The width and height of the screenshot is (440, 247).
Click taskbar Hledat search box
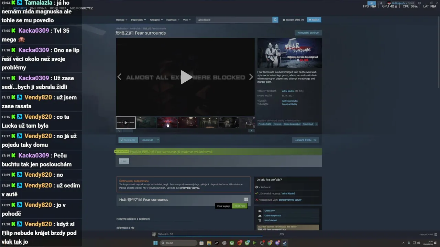click(179, 243)
